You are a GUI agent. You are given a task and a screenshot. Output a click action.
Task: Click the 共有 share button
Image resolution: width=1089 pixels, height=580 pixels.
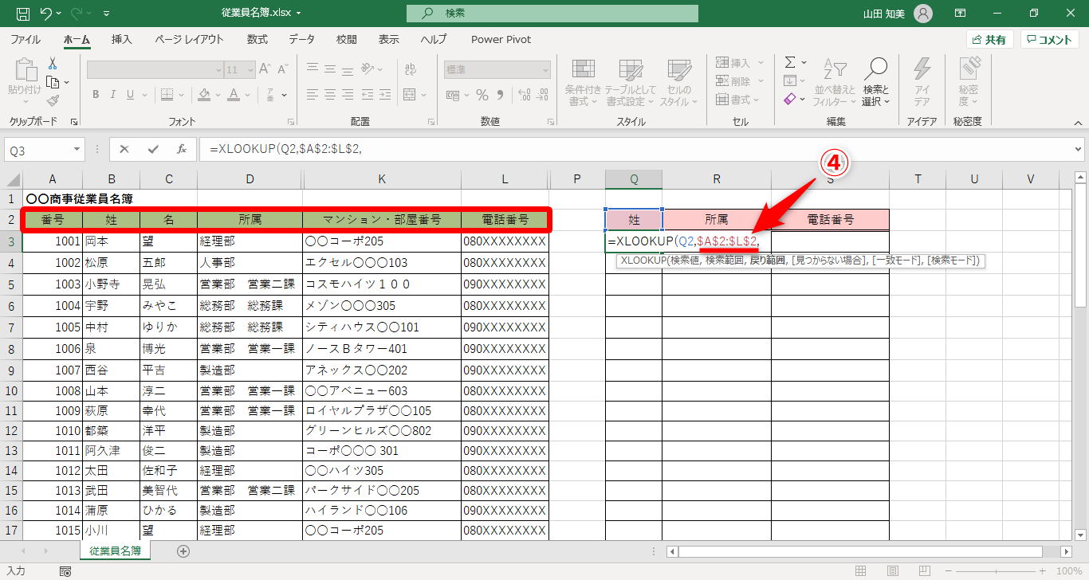coord(989,40)
